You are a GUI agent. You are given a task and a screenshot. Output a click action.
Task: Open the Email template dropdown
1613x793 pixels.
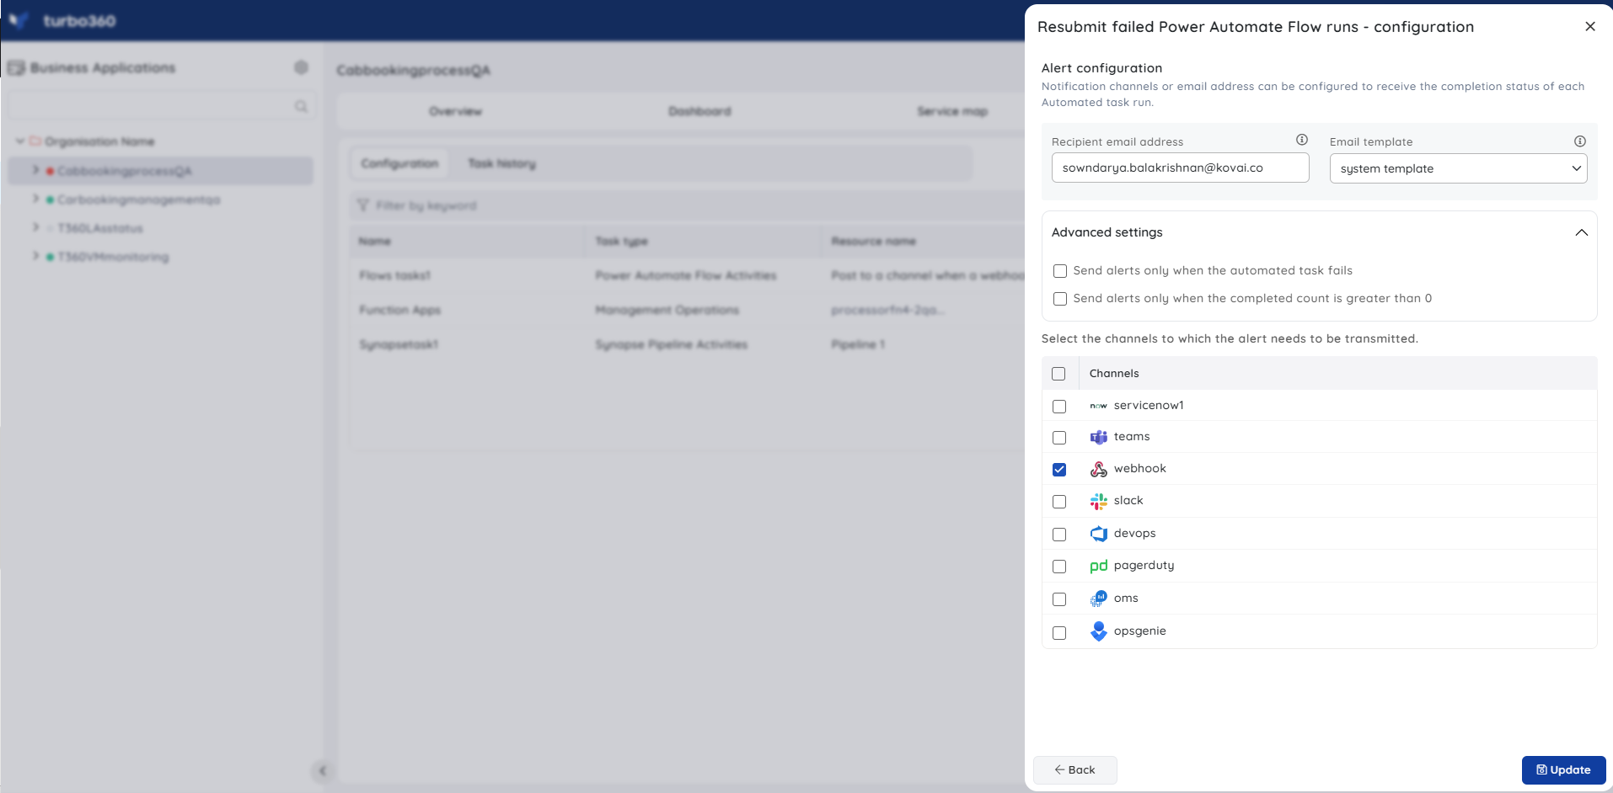(x=1458, y=168)
